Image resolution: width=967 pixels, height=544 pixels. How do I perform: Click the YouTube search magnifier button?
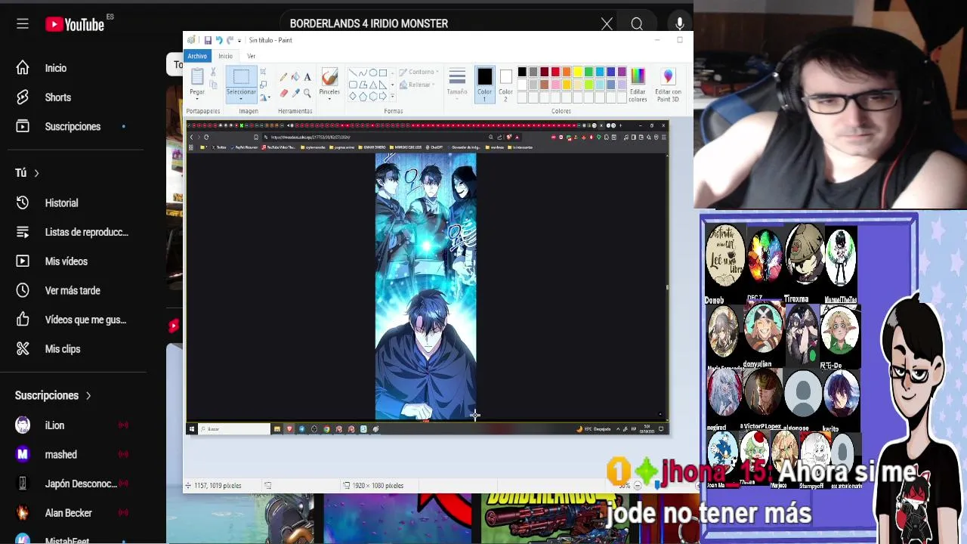(x=637, y=24)
